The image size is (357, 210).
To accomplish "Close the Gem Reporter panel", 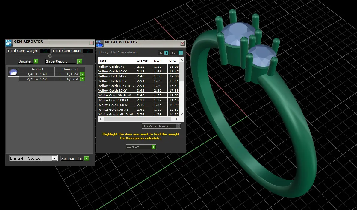I will tap(92, 43).
